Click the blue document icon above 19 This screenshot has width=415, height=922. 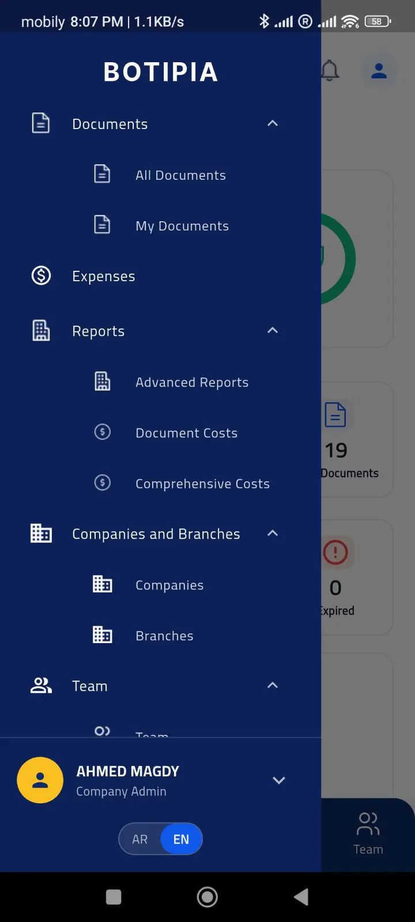(335, 415)
